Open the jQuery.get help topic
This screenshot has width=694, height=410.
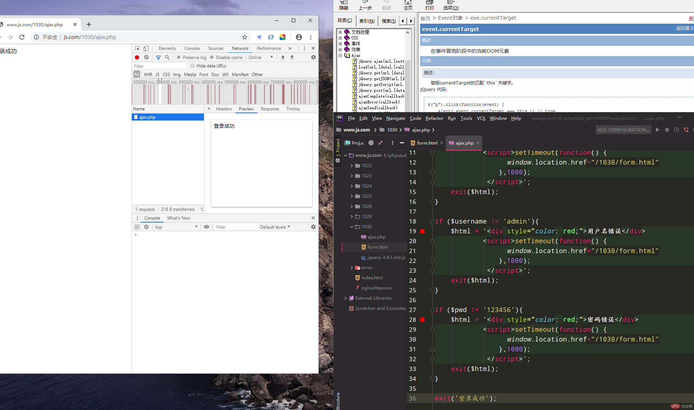(x=381, y=73)
